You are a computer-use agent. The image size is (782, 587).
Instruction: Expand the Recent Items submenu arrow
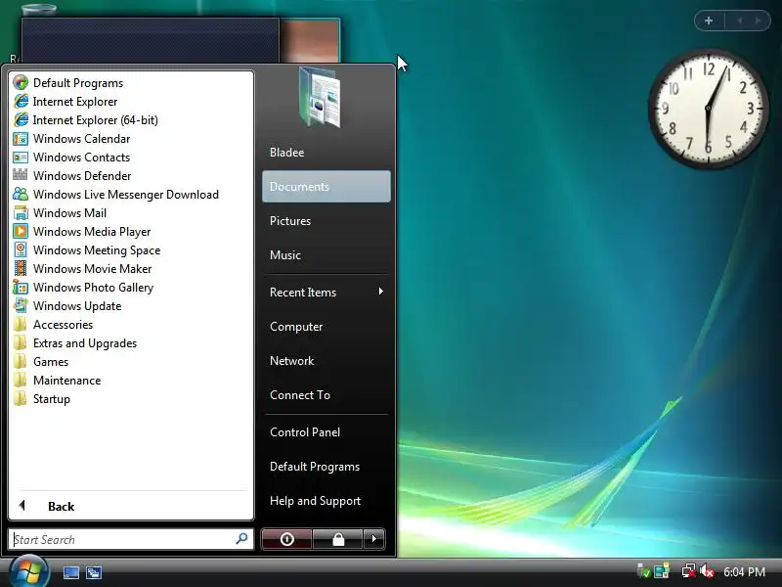click(x=381, y=292)
